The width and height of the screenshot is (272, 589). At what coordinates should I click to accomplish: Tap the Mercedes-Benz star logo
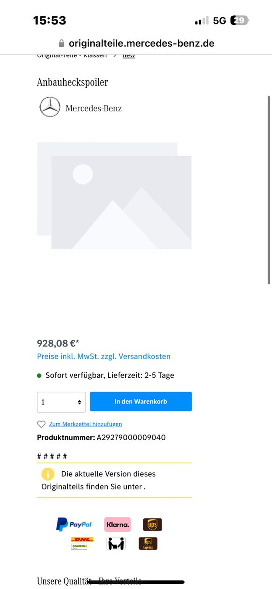[50, 107]
